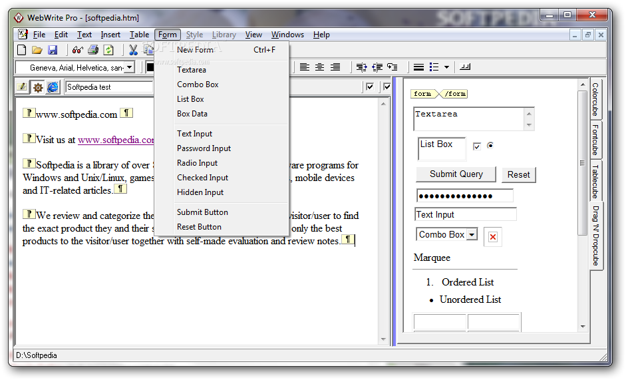Save the file with the floppy icon
The image size is (626, 380).
point(53,50)
